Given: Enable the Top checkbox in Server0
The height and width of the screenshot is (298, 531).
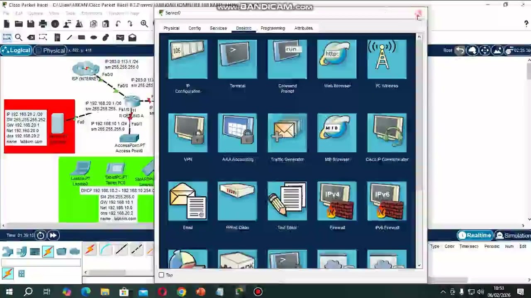Looking at the screenshot, I should coord(161,275).
